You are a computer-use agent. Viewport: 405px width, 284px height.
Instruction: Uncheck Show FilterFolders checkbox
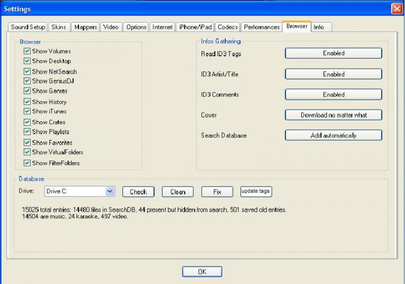click(x=27, y=163)
